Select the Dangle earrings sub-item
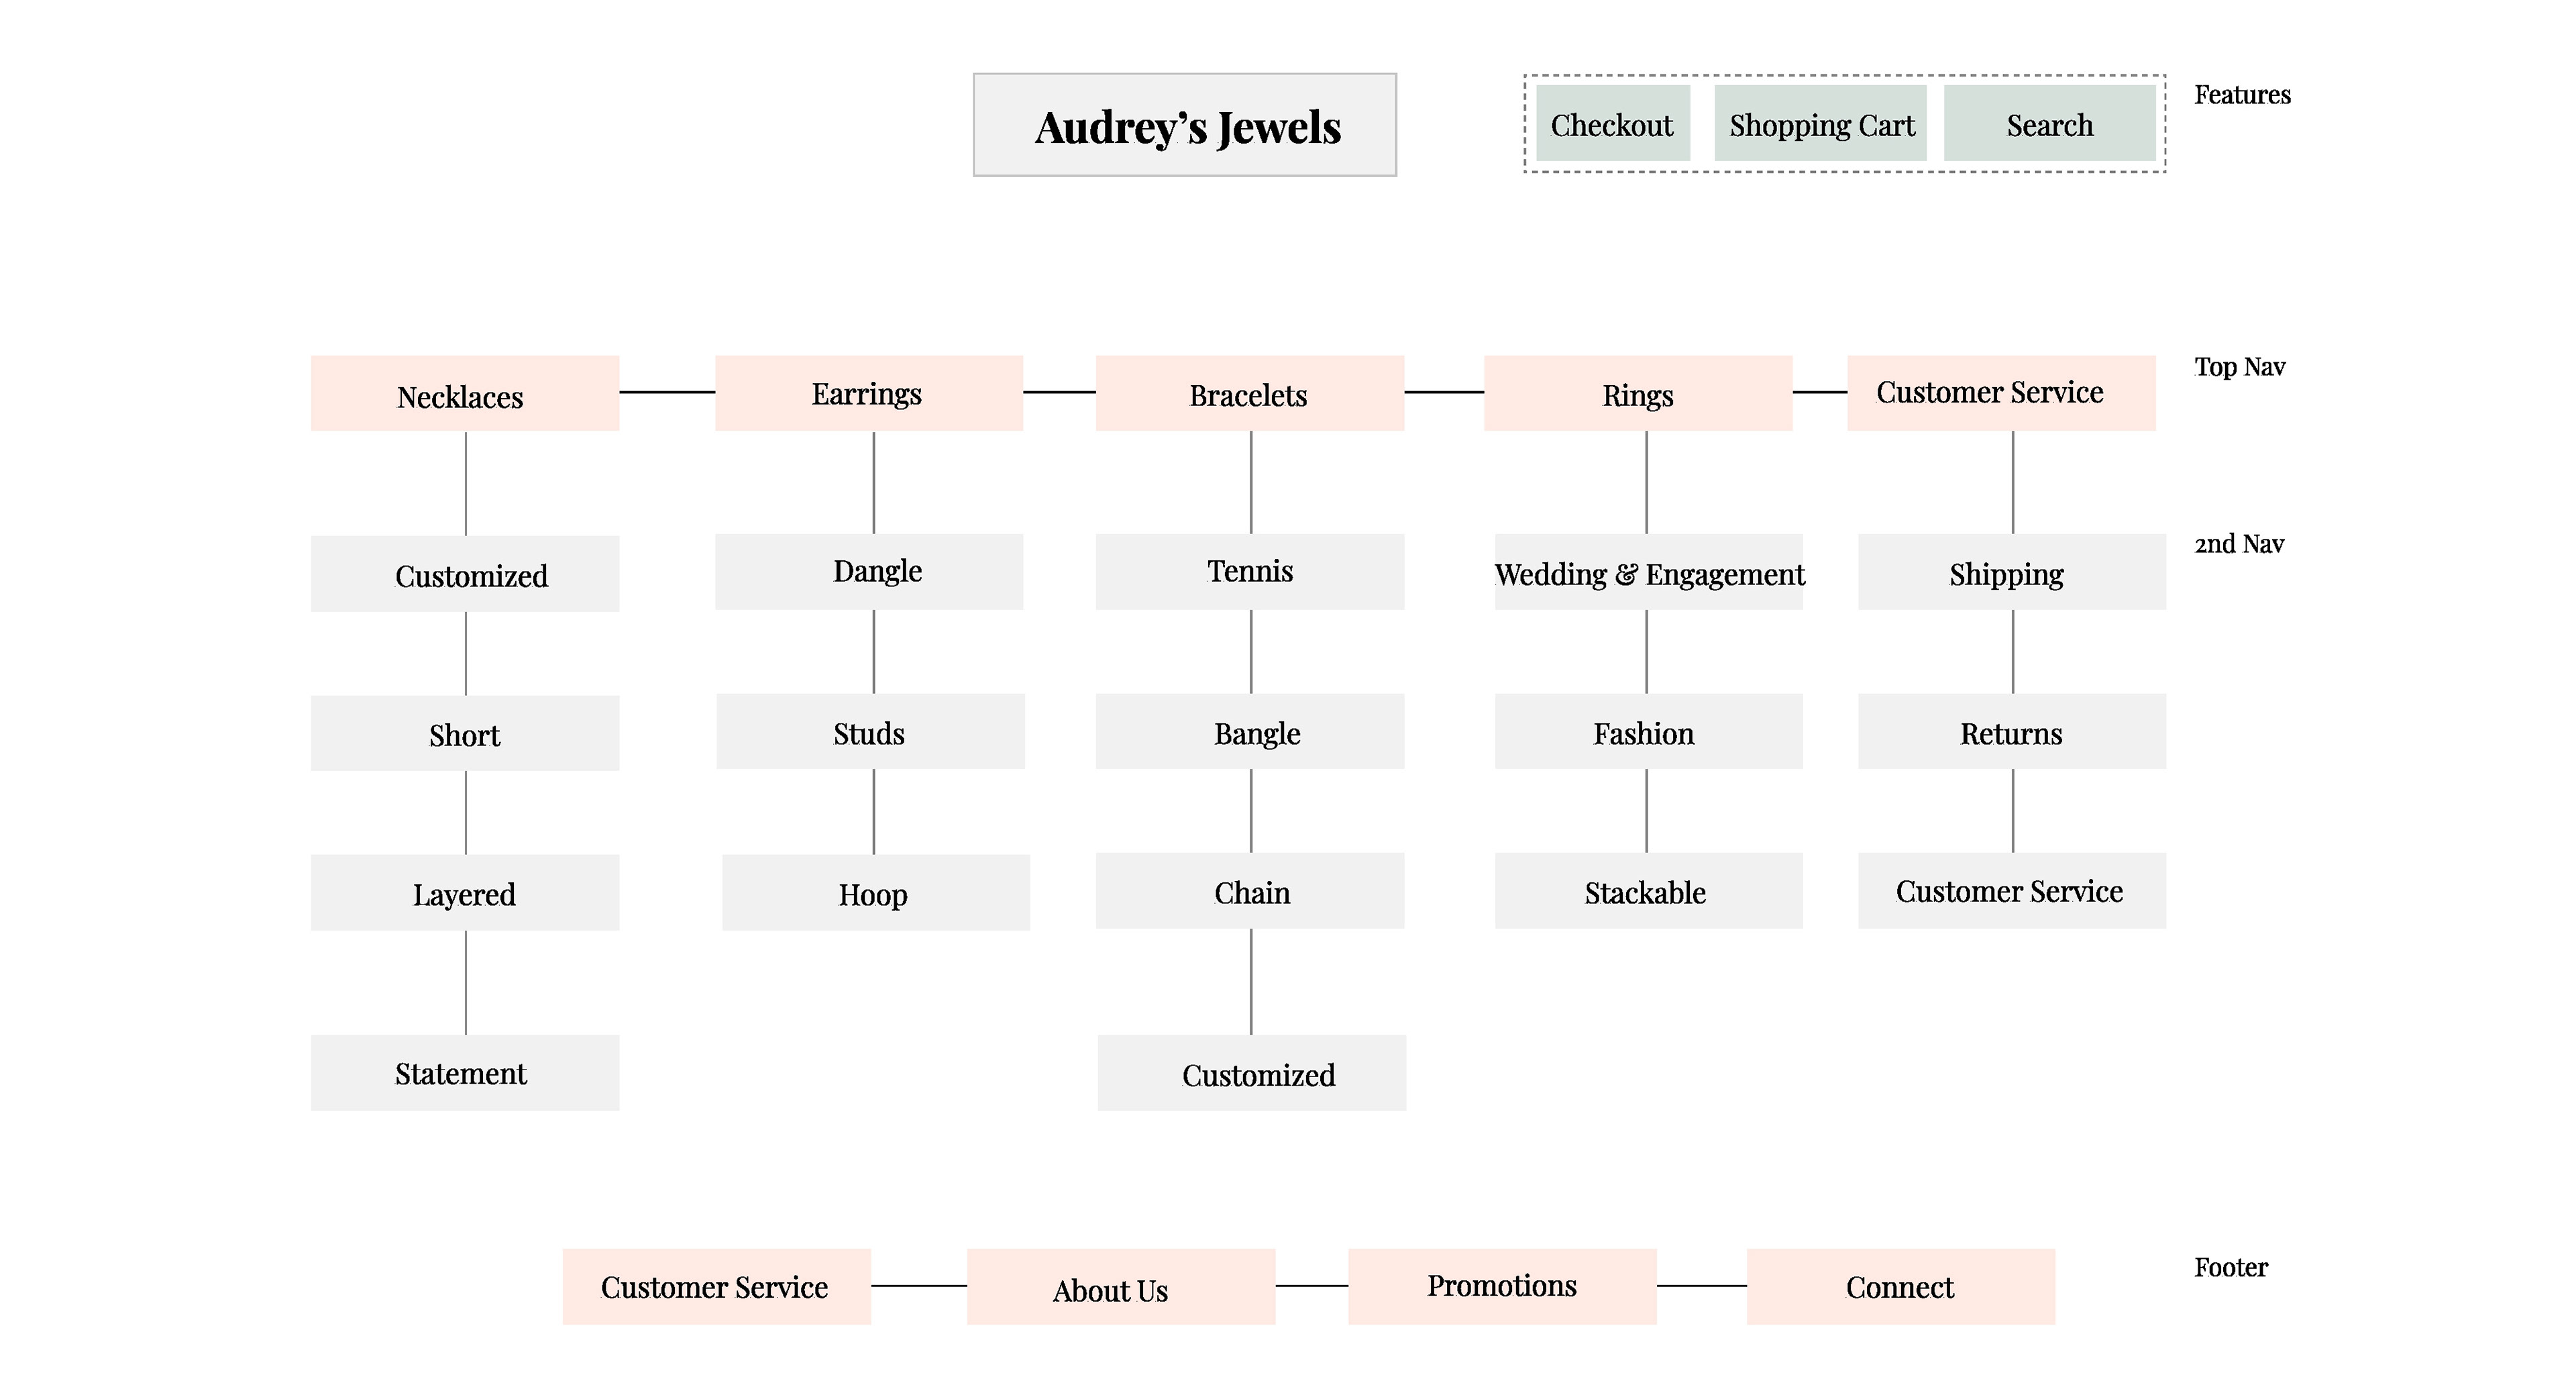Screen dimensions: 2576x1395 tap(868, 572)
